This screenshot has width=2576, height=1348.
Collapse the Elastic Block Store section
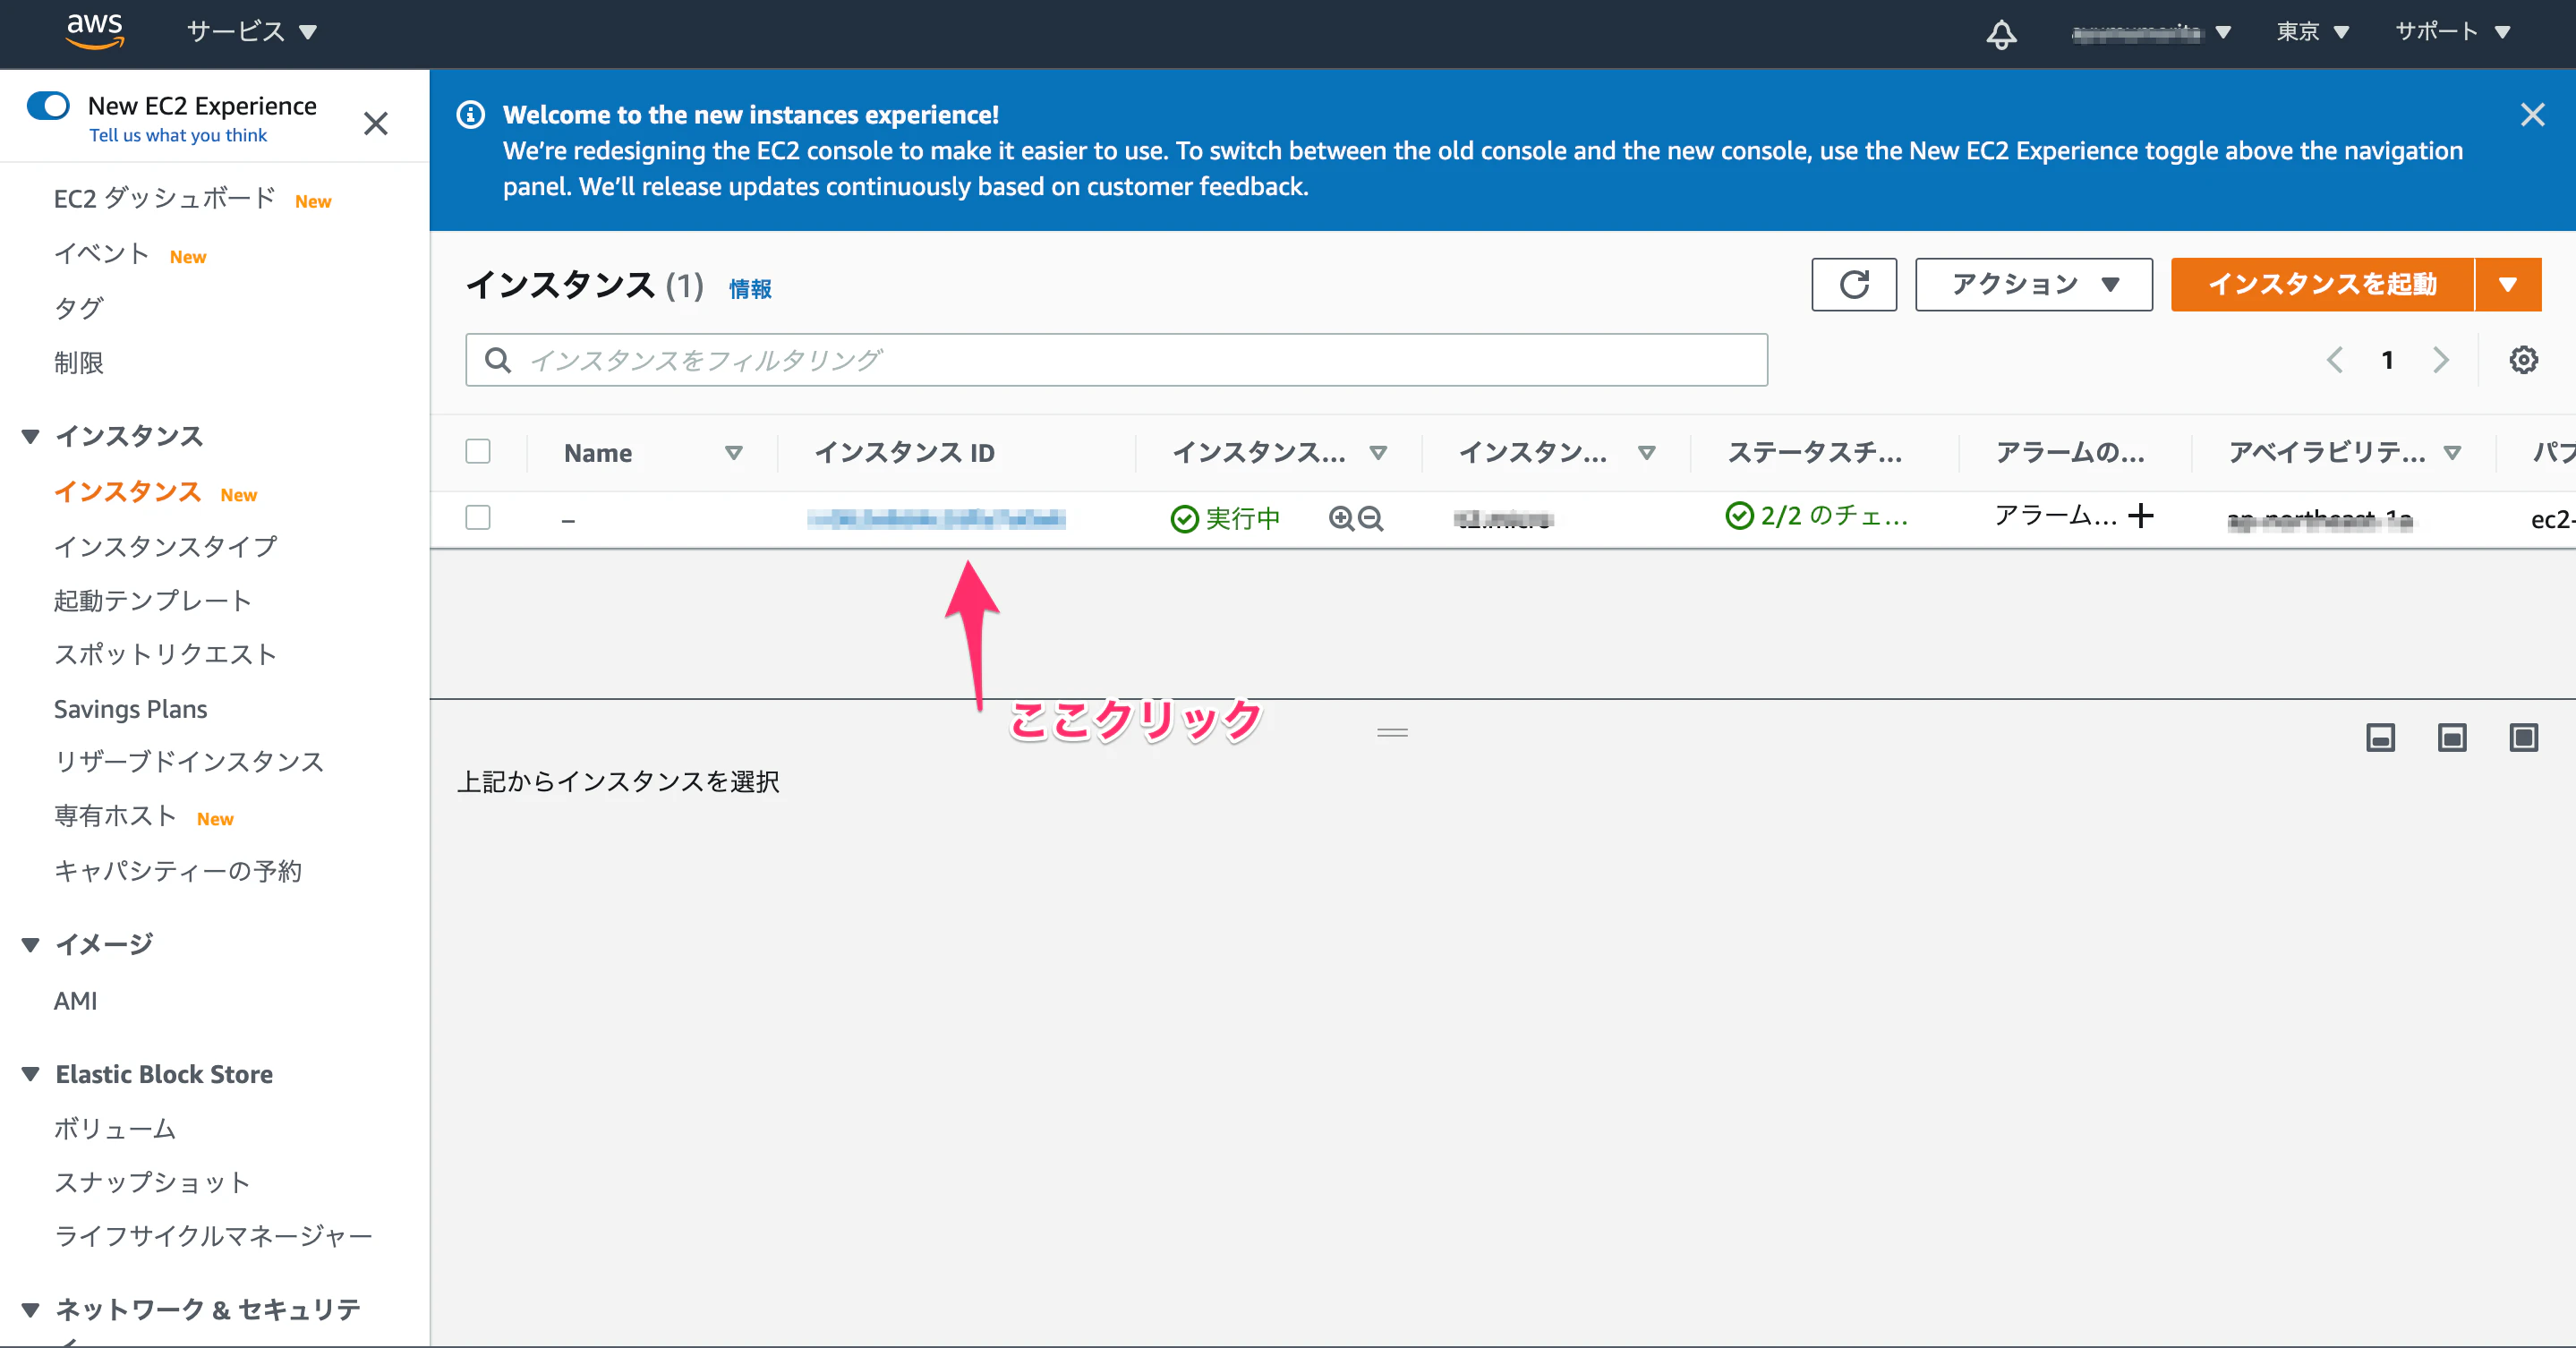[x=31, y=1074]
